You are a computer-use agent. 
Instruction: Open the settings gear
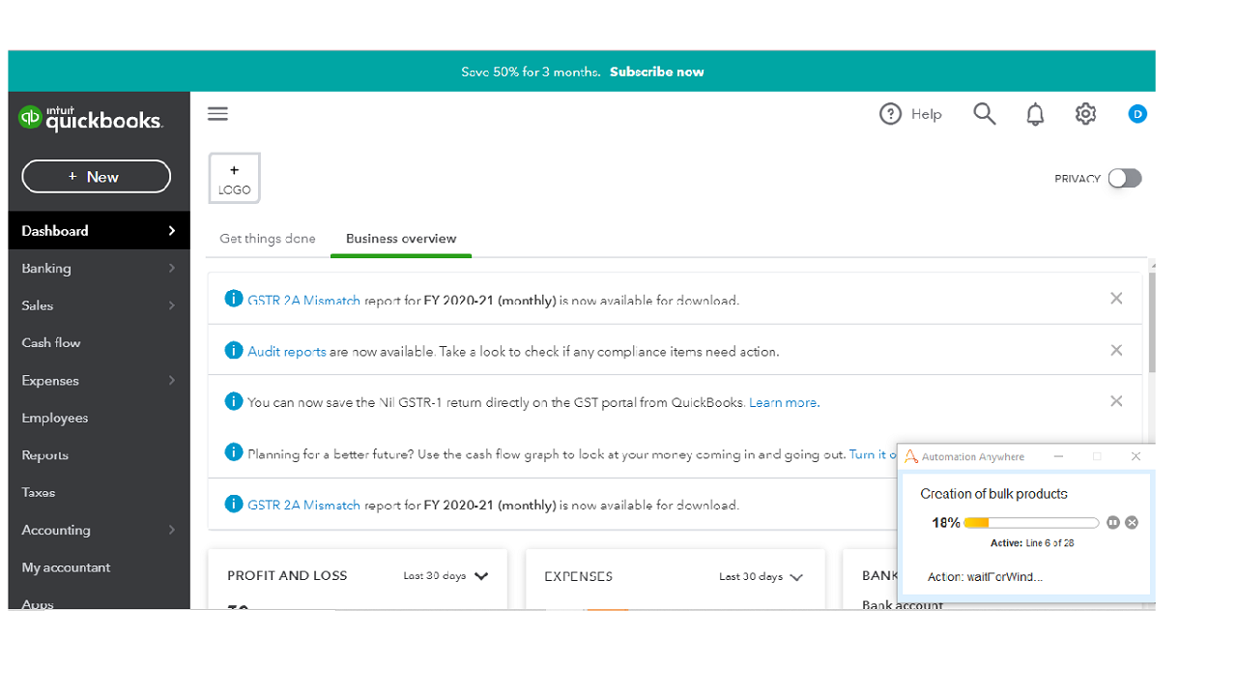[x=1085, y=114]
